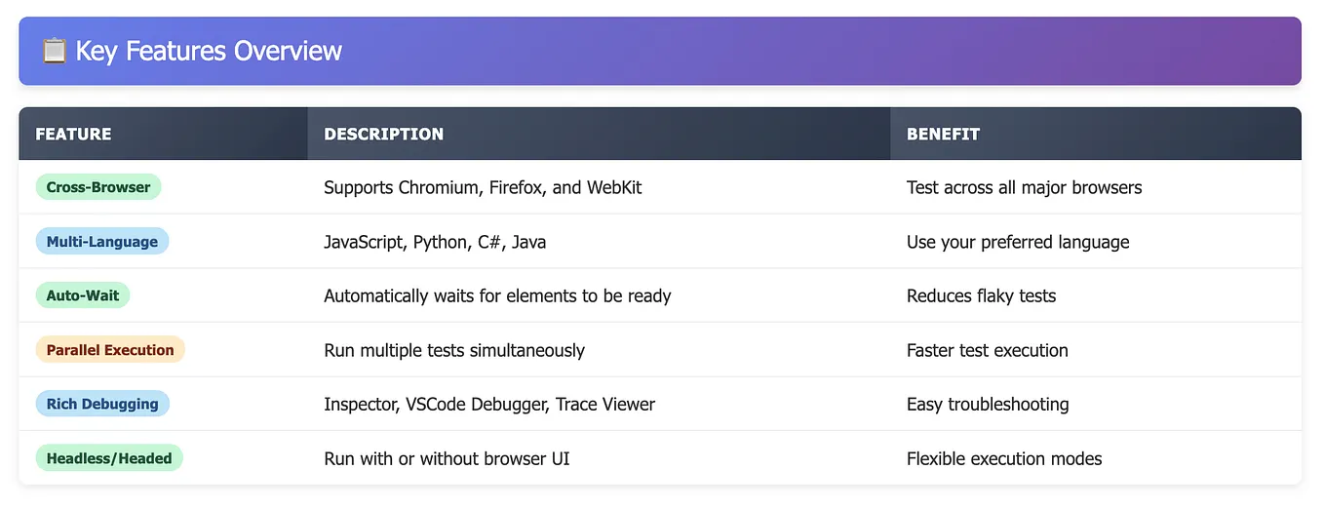Select the Key Features Overview title
This screenshot has width=1324, height=509.
[x=209, y=51]
